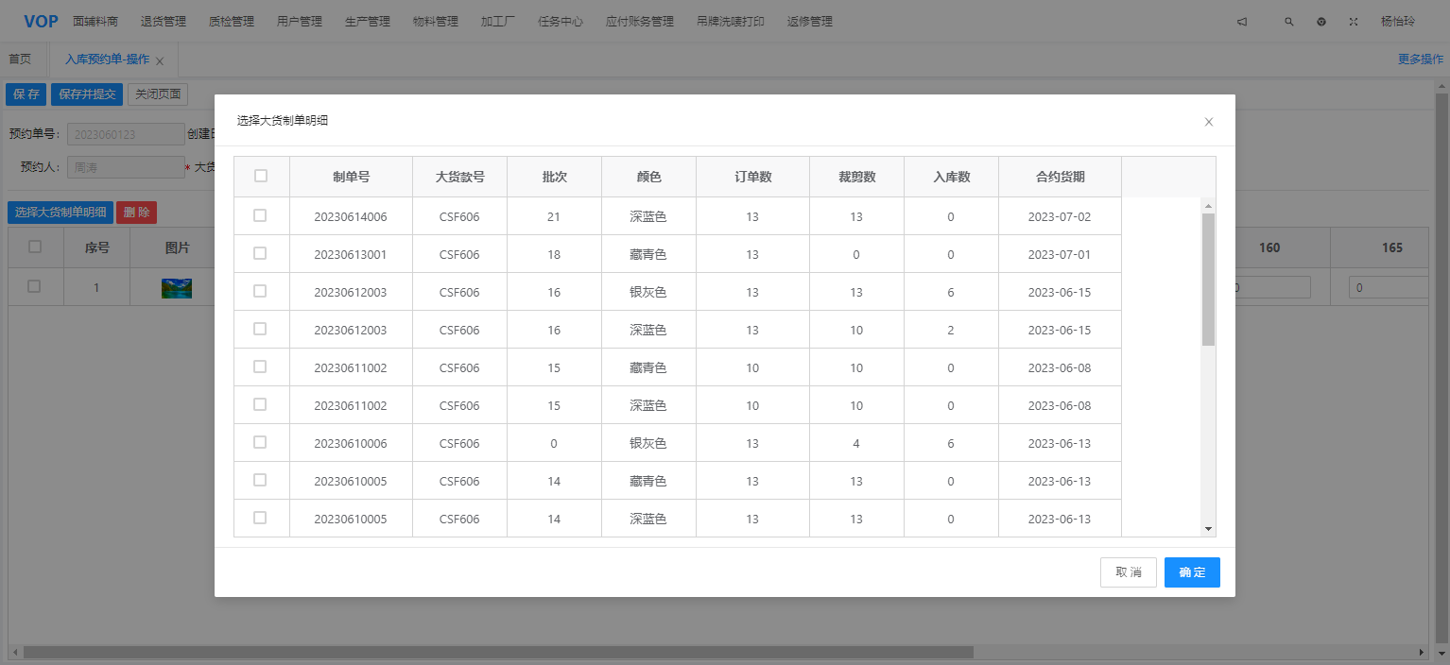Screen dimensions: 1450x665
Task: Check the select-all checkbox in dialog header
Action: tap(261, 176)
